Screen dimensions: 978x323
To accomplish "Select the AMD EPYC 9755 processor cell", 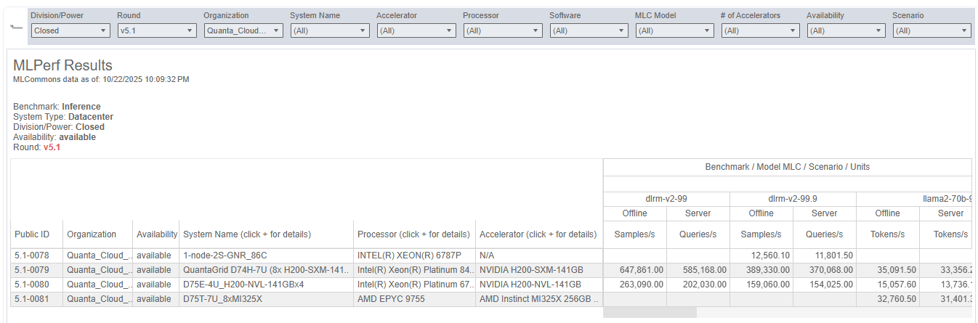I will 391,299.
